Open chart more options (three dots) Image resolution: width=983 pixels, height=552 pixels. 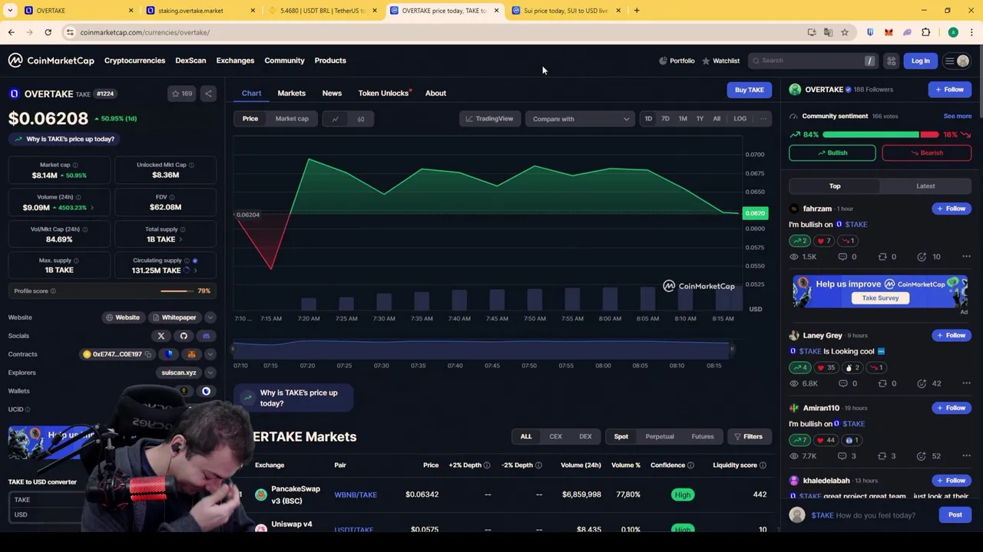[x=763, y=119]
